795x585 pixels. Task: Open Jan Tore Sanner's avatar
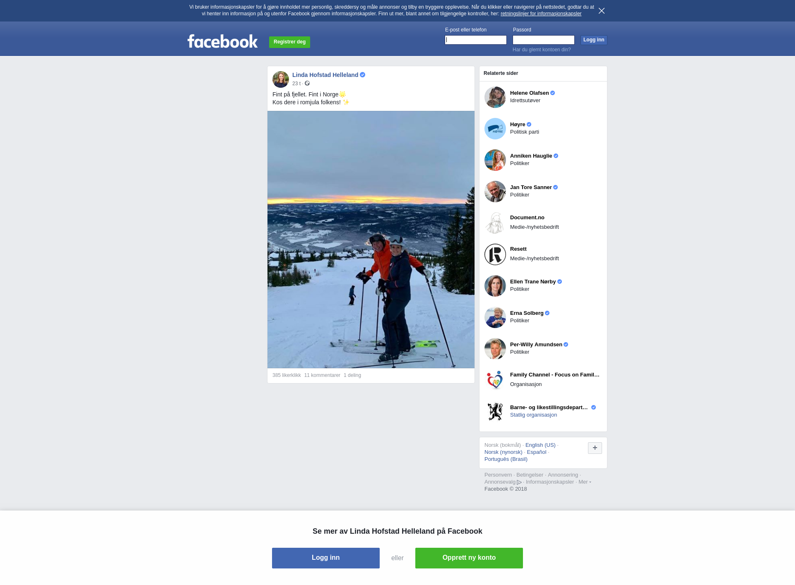[495, 192]
